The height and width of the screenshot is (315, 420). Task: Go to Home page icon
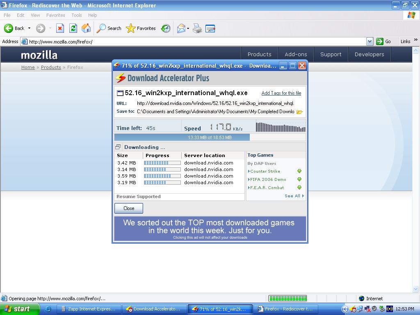[x=86, y=28]
